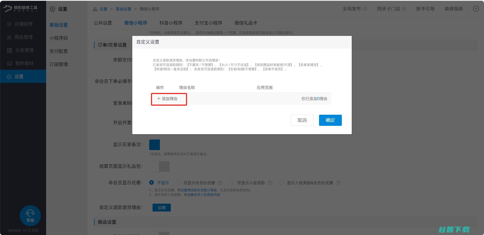Open 订阅管理 in the settings submenu
The width and height of the screenshot is (484, 235).
59,64
